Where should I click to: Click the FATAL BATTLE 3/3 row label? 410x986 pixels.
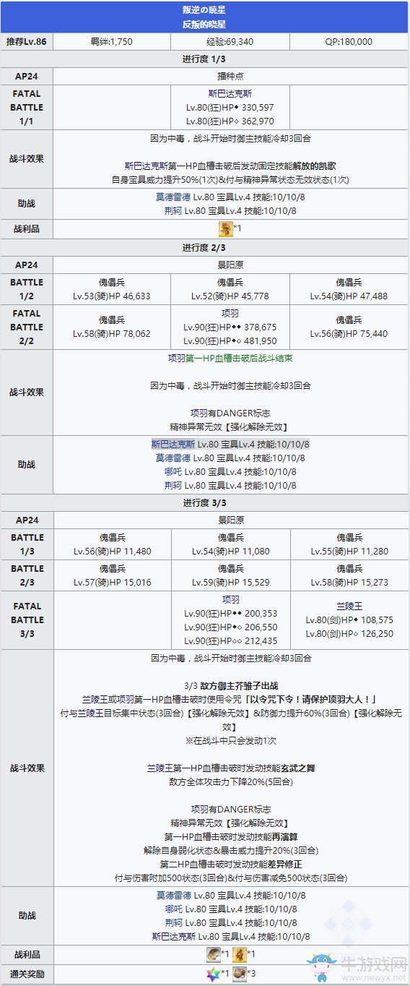coord(27,620)
